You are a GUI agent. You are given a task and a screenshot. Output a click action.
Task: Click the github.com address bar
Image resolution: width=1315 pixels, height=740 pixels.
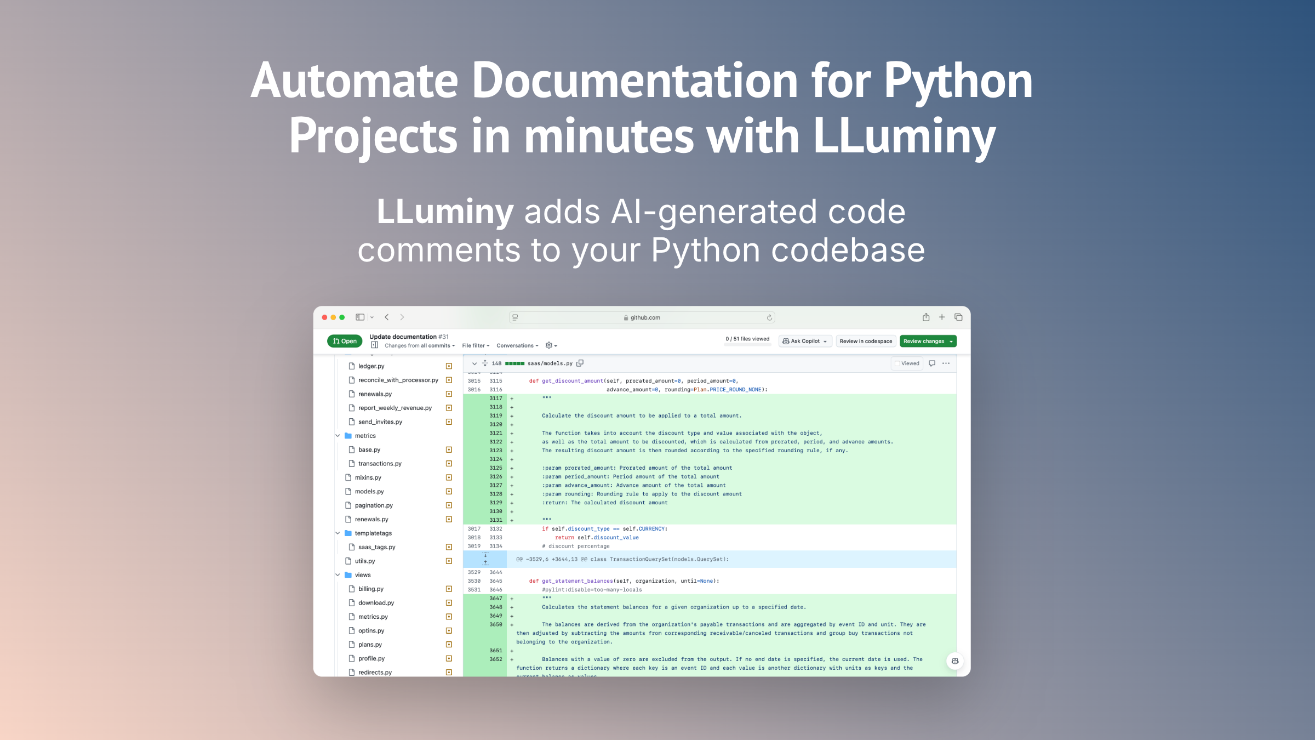[x=642, y=317]
